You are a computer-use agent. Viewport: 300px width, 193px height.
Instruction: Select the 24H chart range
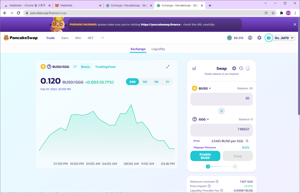pos(132,82)
